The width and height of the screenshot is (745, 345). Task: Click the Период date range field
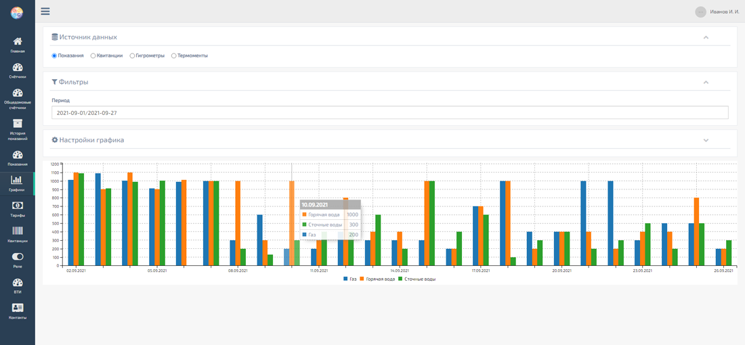pyautogui.click(x=389, y=113)
